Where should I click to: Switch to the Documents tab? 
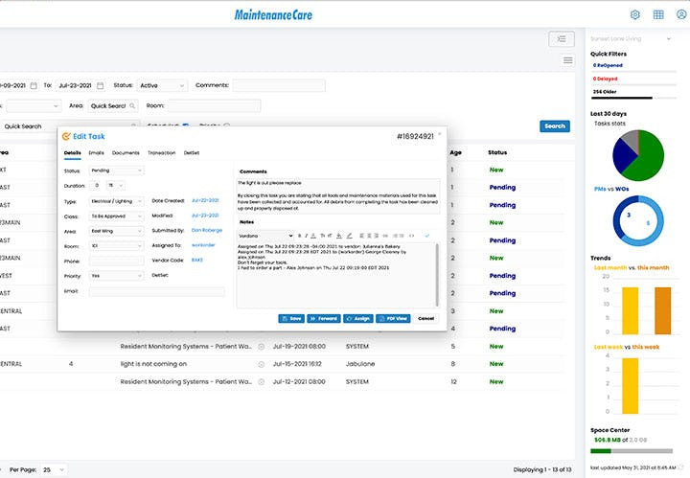click(126, 153)
